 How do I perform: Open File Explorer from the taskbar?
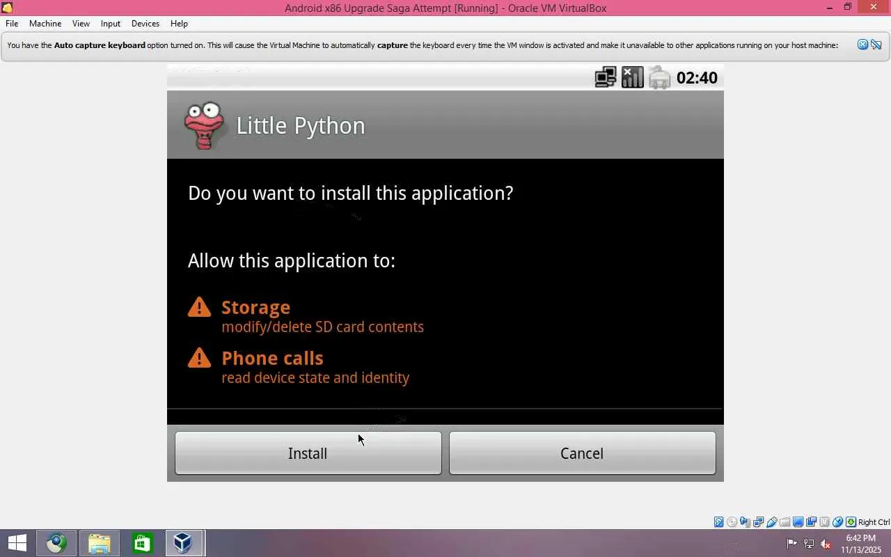(x=100, y=543)
